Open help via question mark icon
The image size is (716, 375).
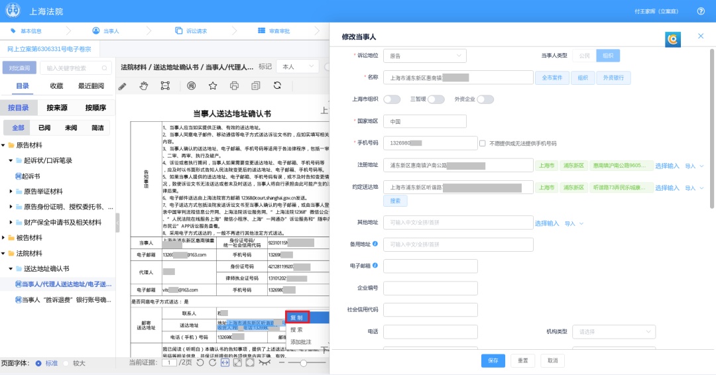(701, 11)
